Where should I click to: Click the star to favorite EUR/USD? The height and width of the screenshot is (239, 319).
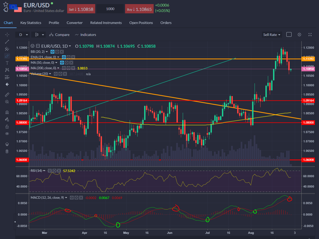[5, 4]
